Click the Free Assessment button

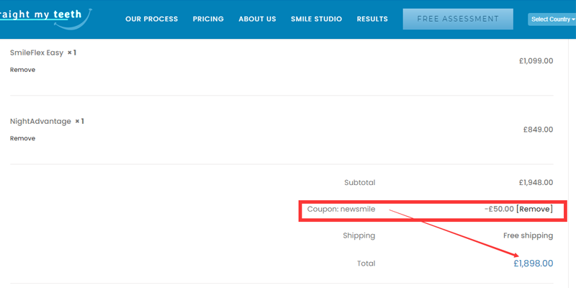pyautogui.click(x=458, y=19)
